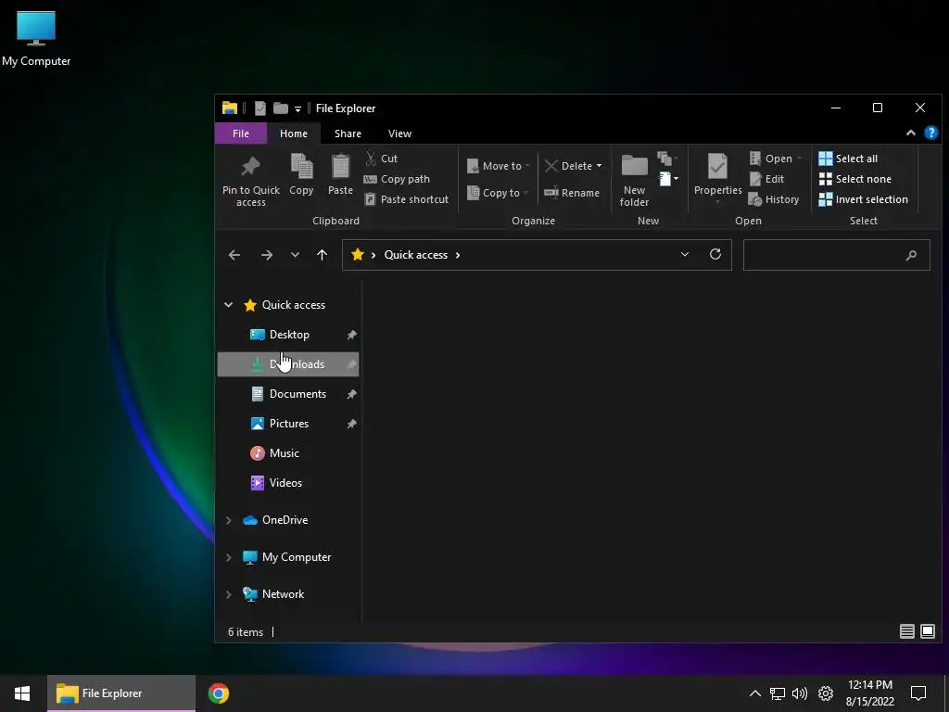Click Paste shortcut command

(x=406, y=199)
